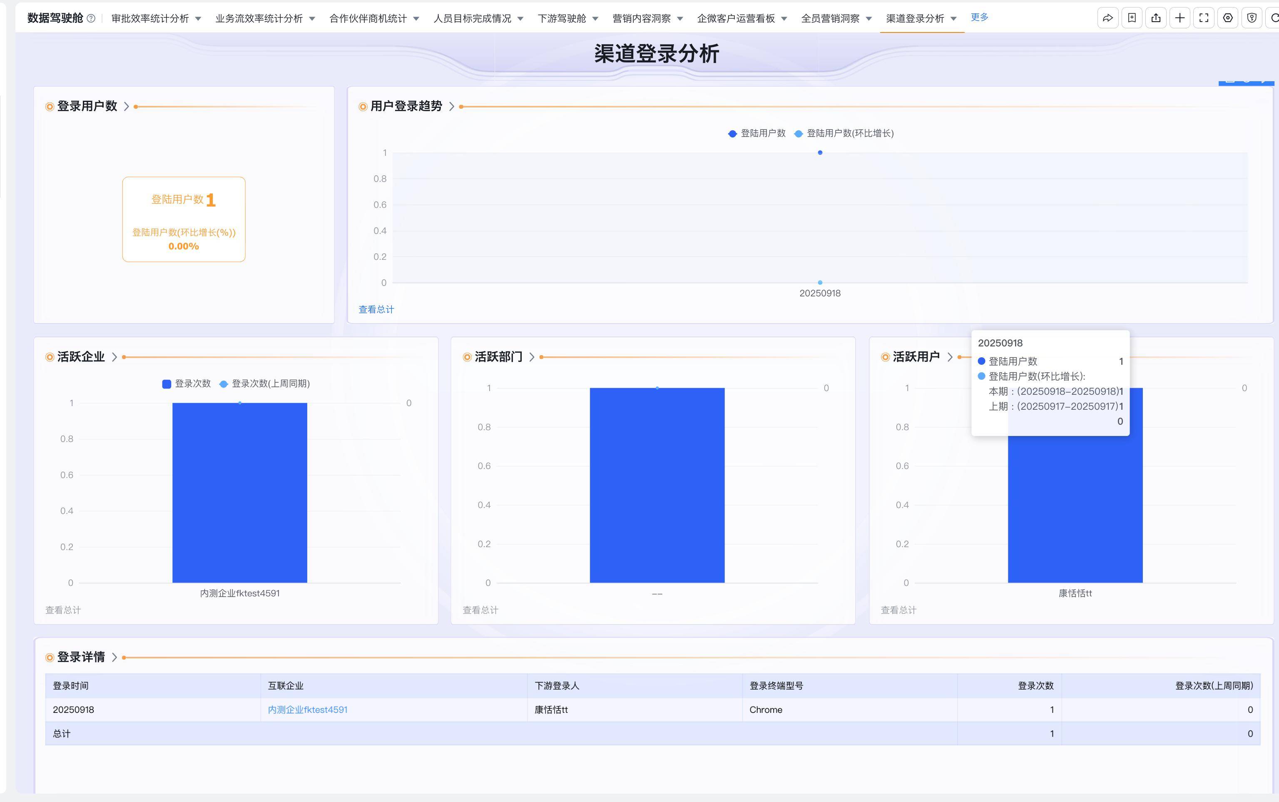The height and width of the screenshot is (802, 1279).
Task: Click the shield key permissions icon
Action: [x=1252, y=18]
